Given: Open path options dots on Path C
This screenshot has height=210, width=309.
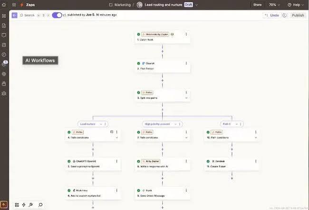Looking at the screenshot, I should coord(241,124).
